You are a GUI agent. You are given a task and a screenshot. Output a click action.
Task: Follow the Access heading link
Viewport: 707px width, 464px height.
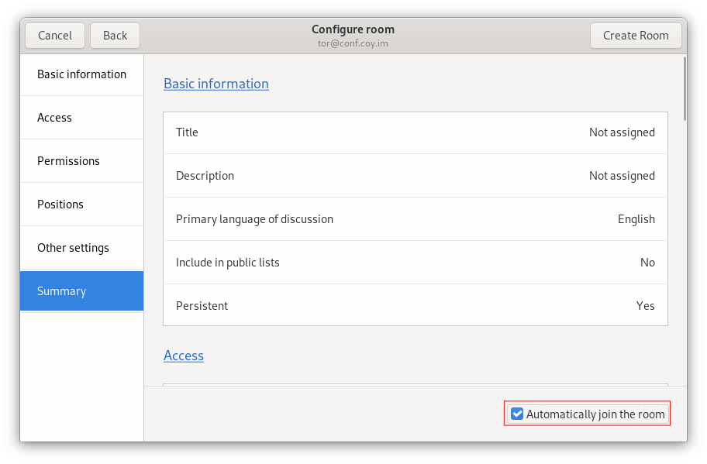[184, 356]
